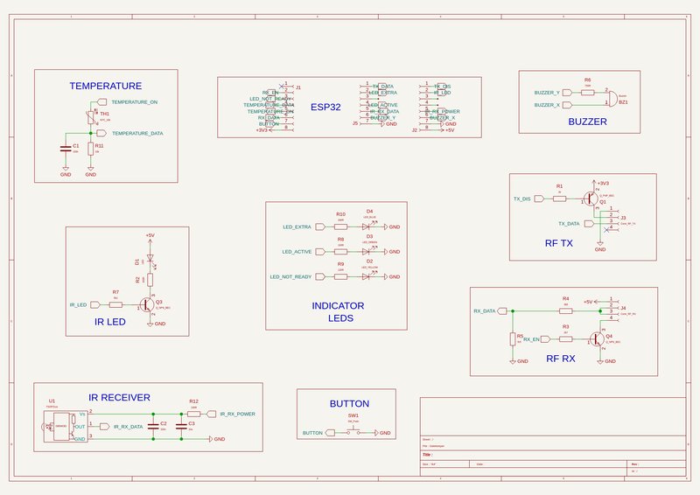700x495 pixels.
Task: Select resistor R1 in RF TX block
Action: point(560,199)
